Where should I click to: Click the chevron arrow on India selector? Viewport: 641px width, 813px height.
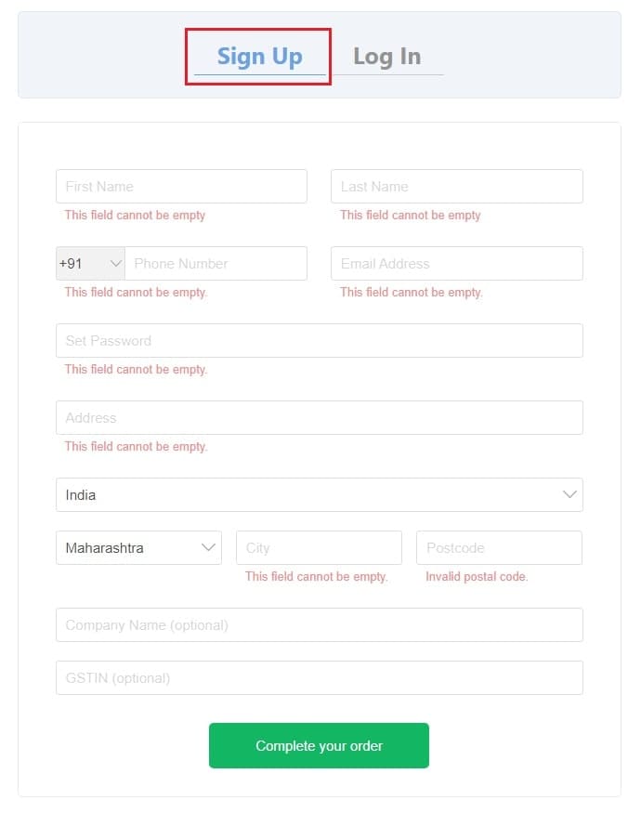tap(569, 494)
